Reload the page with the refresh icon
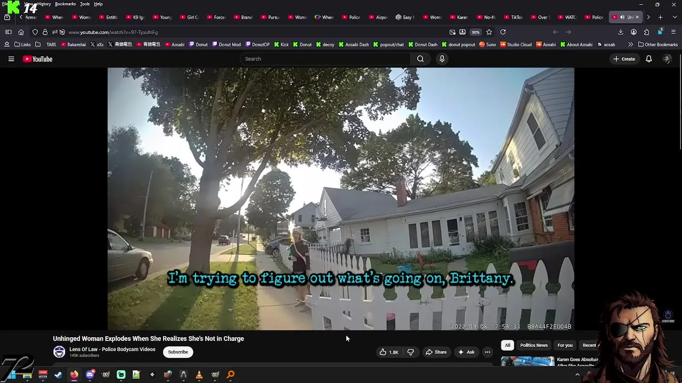Image resolution: width=682 pixels, height=383 pixels. point(502,32)
